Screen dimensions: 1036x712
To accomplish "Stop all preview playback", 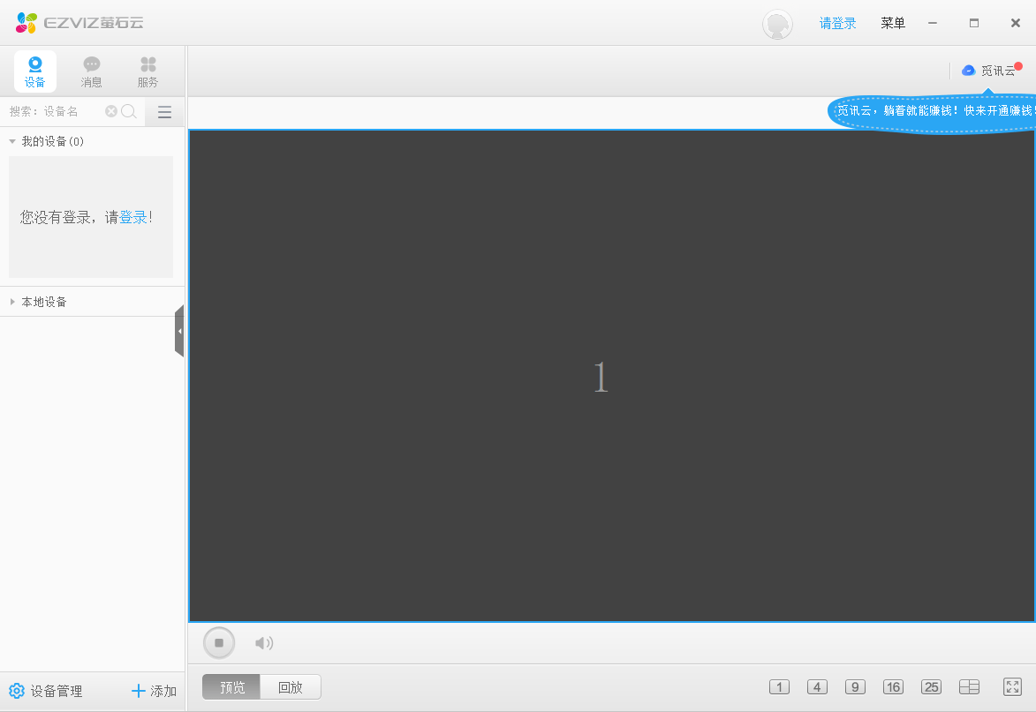I will [x=219, y=642].
